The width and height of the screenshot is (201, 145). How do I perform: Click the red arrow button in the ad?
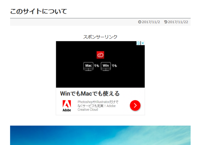pyautogui.click(x=135, y=105)
